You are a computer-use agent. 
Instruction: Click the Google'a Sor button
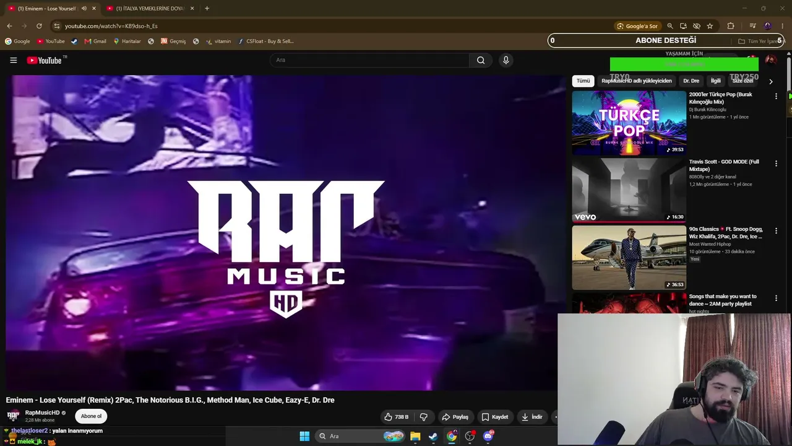point(637,26)
